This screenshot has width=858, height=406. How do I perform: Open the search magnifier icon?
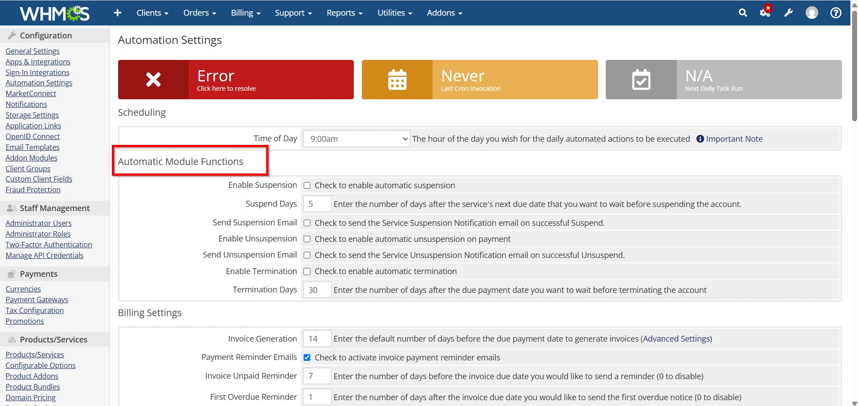point(743,13)
